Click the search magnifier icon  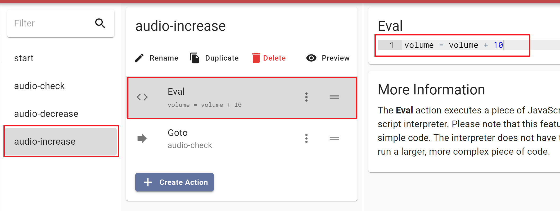(x=100, y=23)
